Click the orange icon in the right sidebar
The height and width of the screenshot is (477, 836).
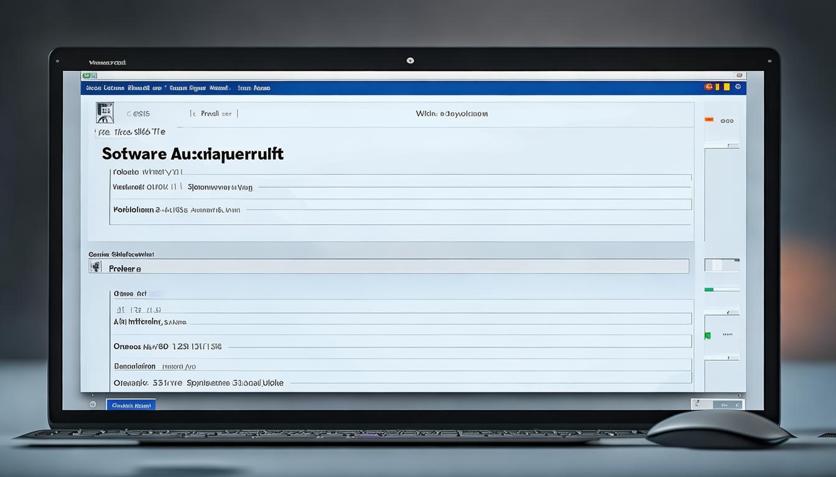pos(709,120)
